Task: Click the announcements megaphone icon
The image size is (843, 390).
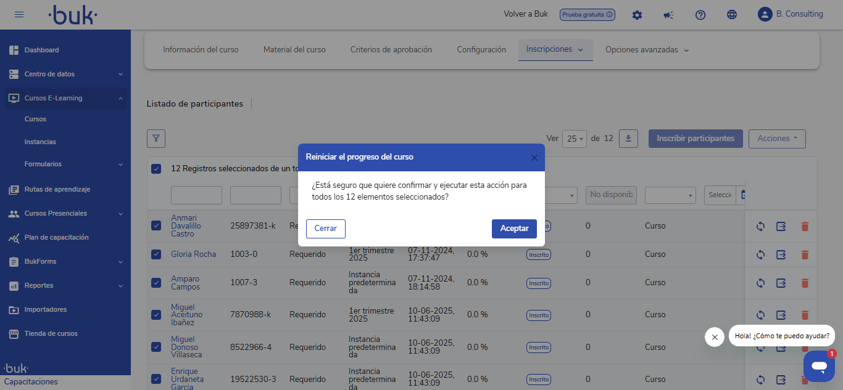Action: tap(668, 15)
